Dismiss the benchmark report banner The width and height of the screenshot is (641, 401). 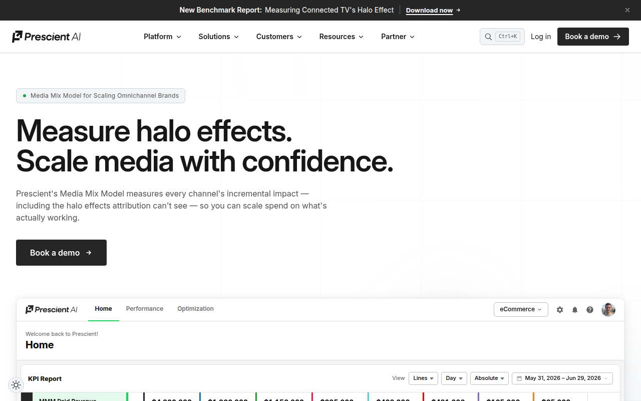click(x=627, y=10)
